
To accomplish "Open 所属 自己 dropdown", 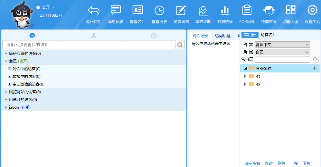I will 282,52.
